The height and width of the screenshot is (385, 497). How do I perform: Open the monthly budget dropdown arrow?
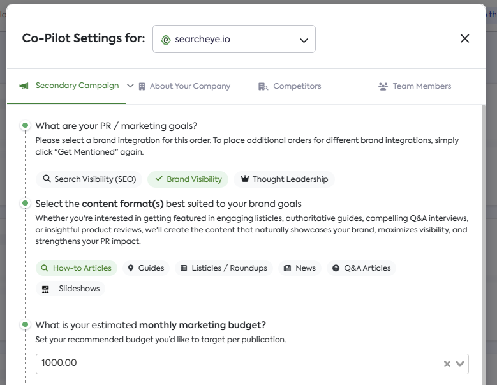(x=460, y=364)
